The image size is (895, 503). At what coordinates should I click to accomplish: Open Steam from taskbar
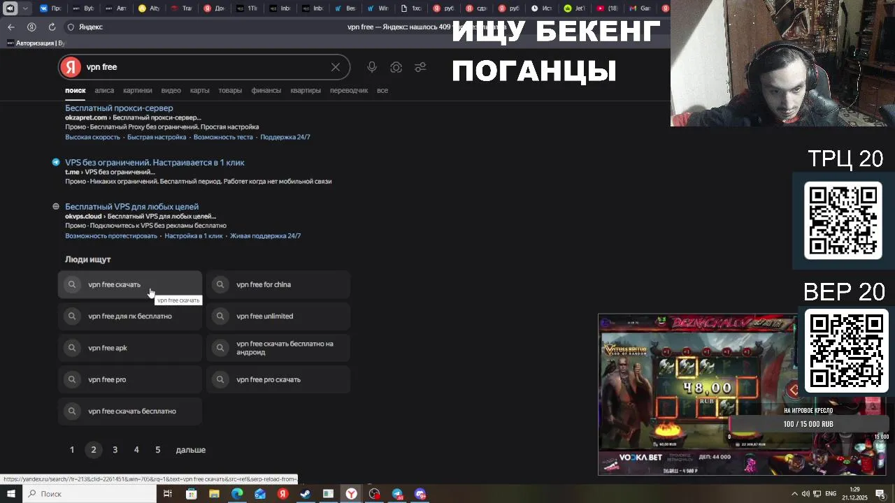point(306,494)
